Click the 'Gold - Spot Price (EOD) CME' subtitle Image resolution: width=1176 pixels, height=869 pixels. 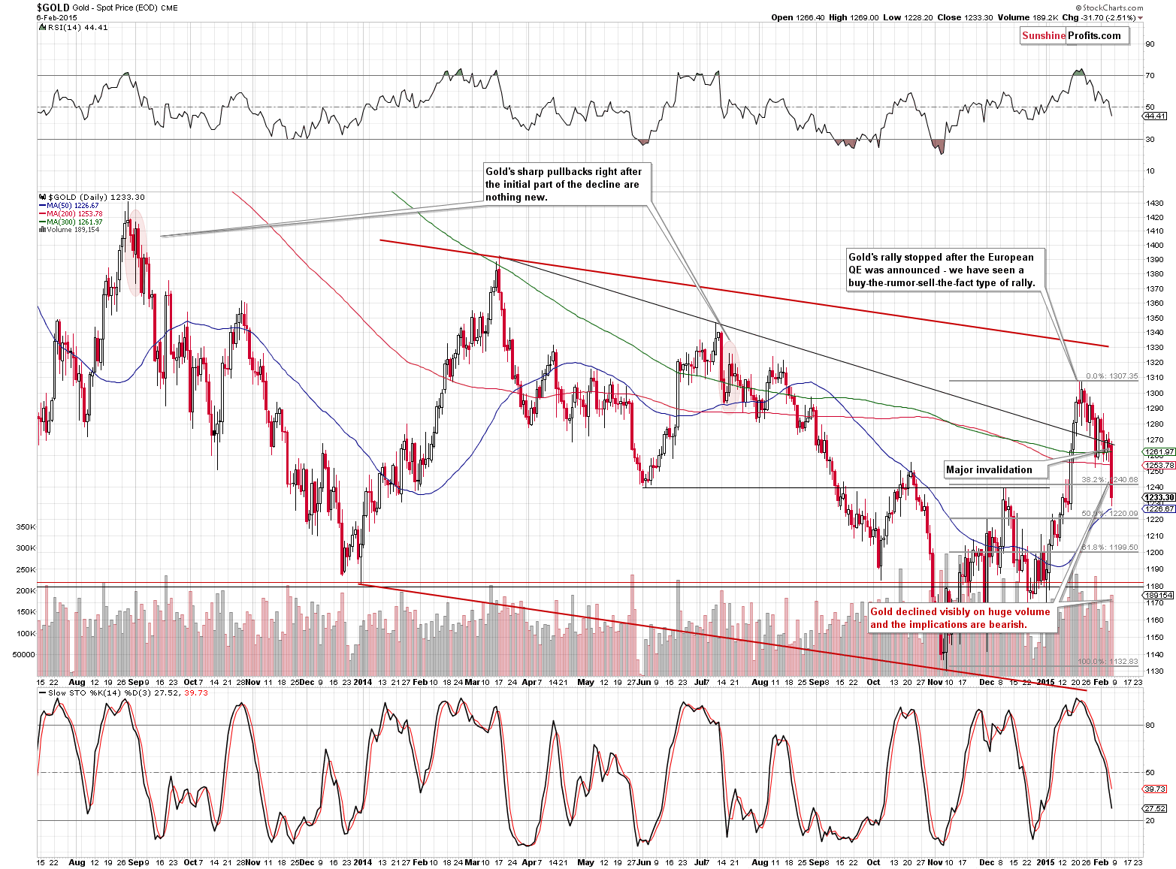125,8
